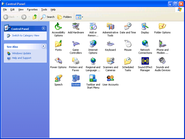Open the Windows Update link

point(21,53)
